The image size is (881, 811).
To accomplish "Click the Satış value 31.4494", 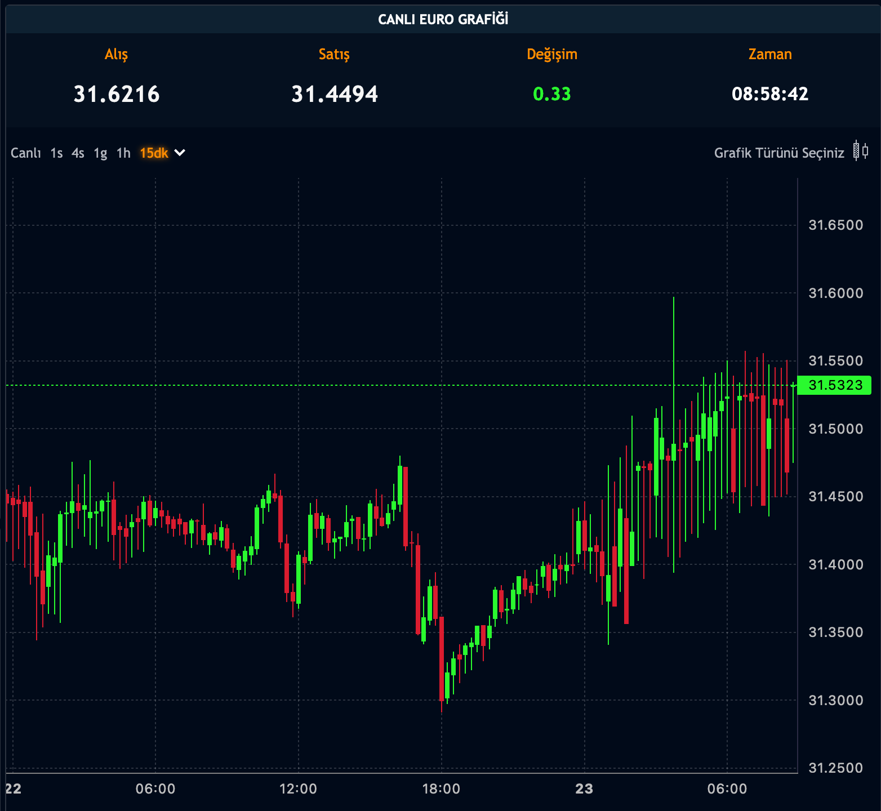I will tap(334, 94).
